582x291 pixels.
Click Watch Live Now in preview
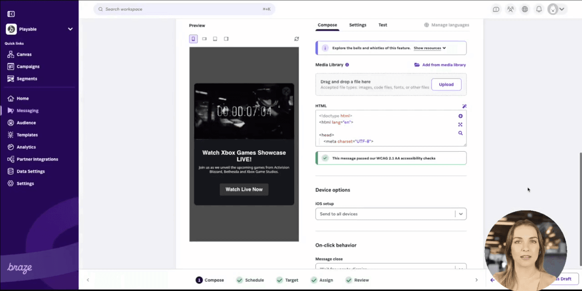pyautogui.click(x=244, y=189)
